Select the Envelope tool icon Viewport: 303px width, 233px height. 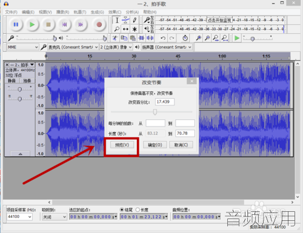pyautogui.click(x=125, y=20)
